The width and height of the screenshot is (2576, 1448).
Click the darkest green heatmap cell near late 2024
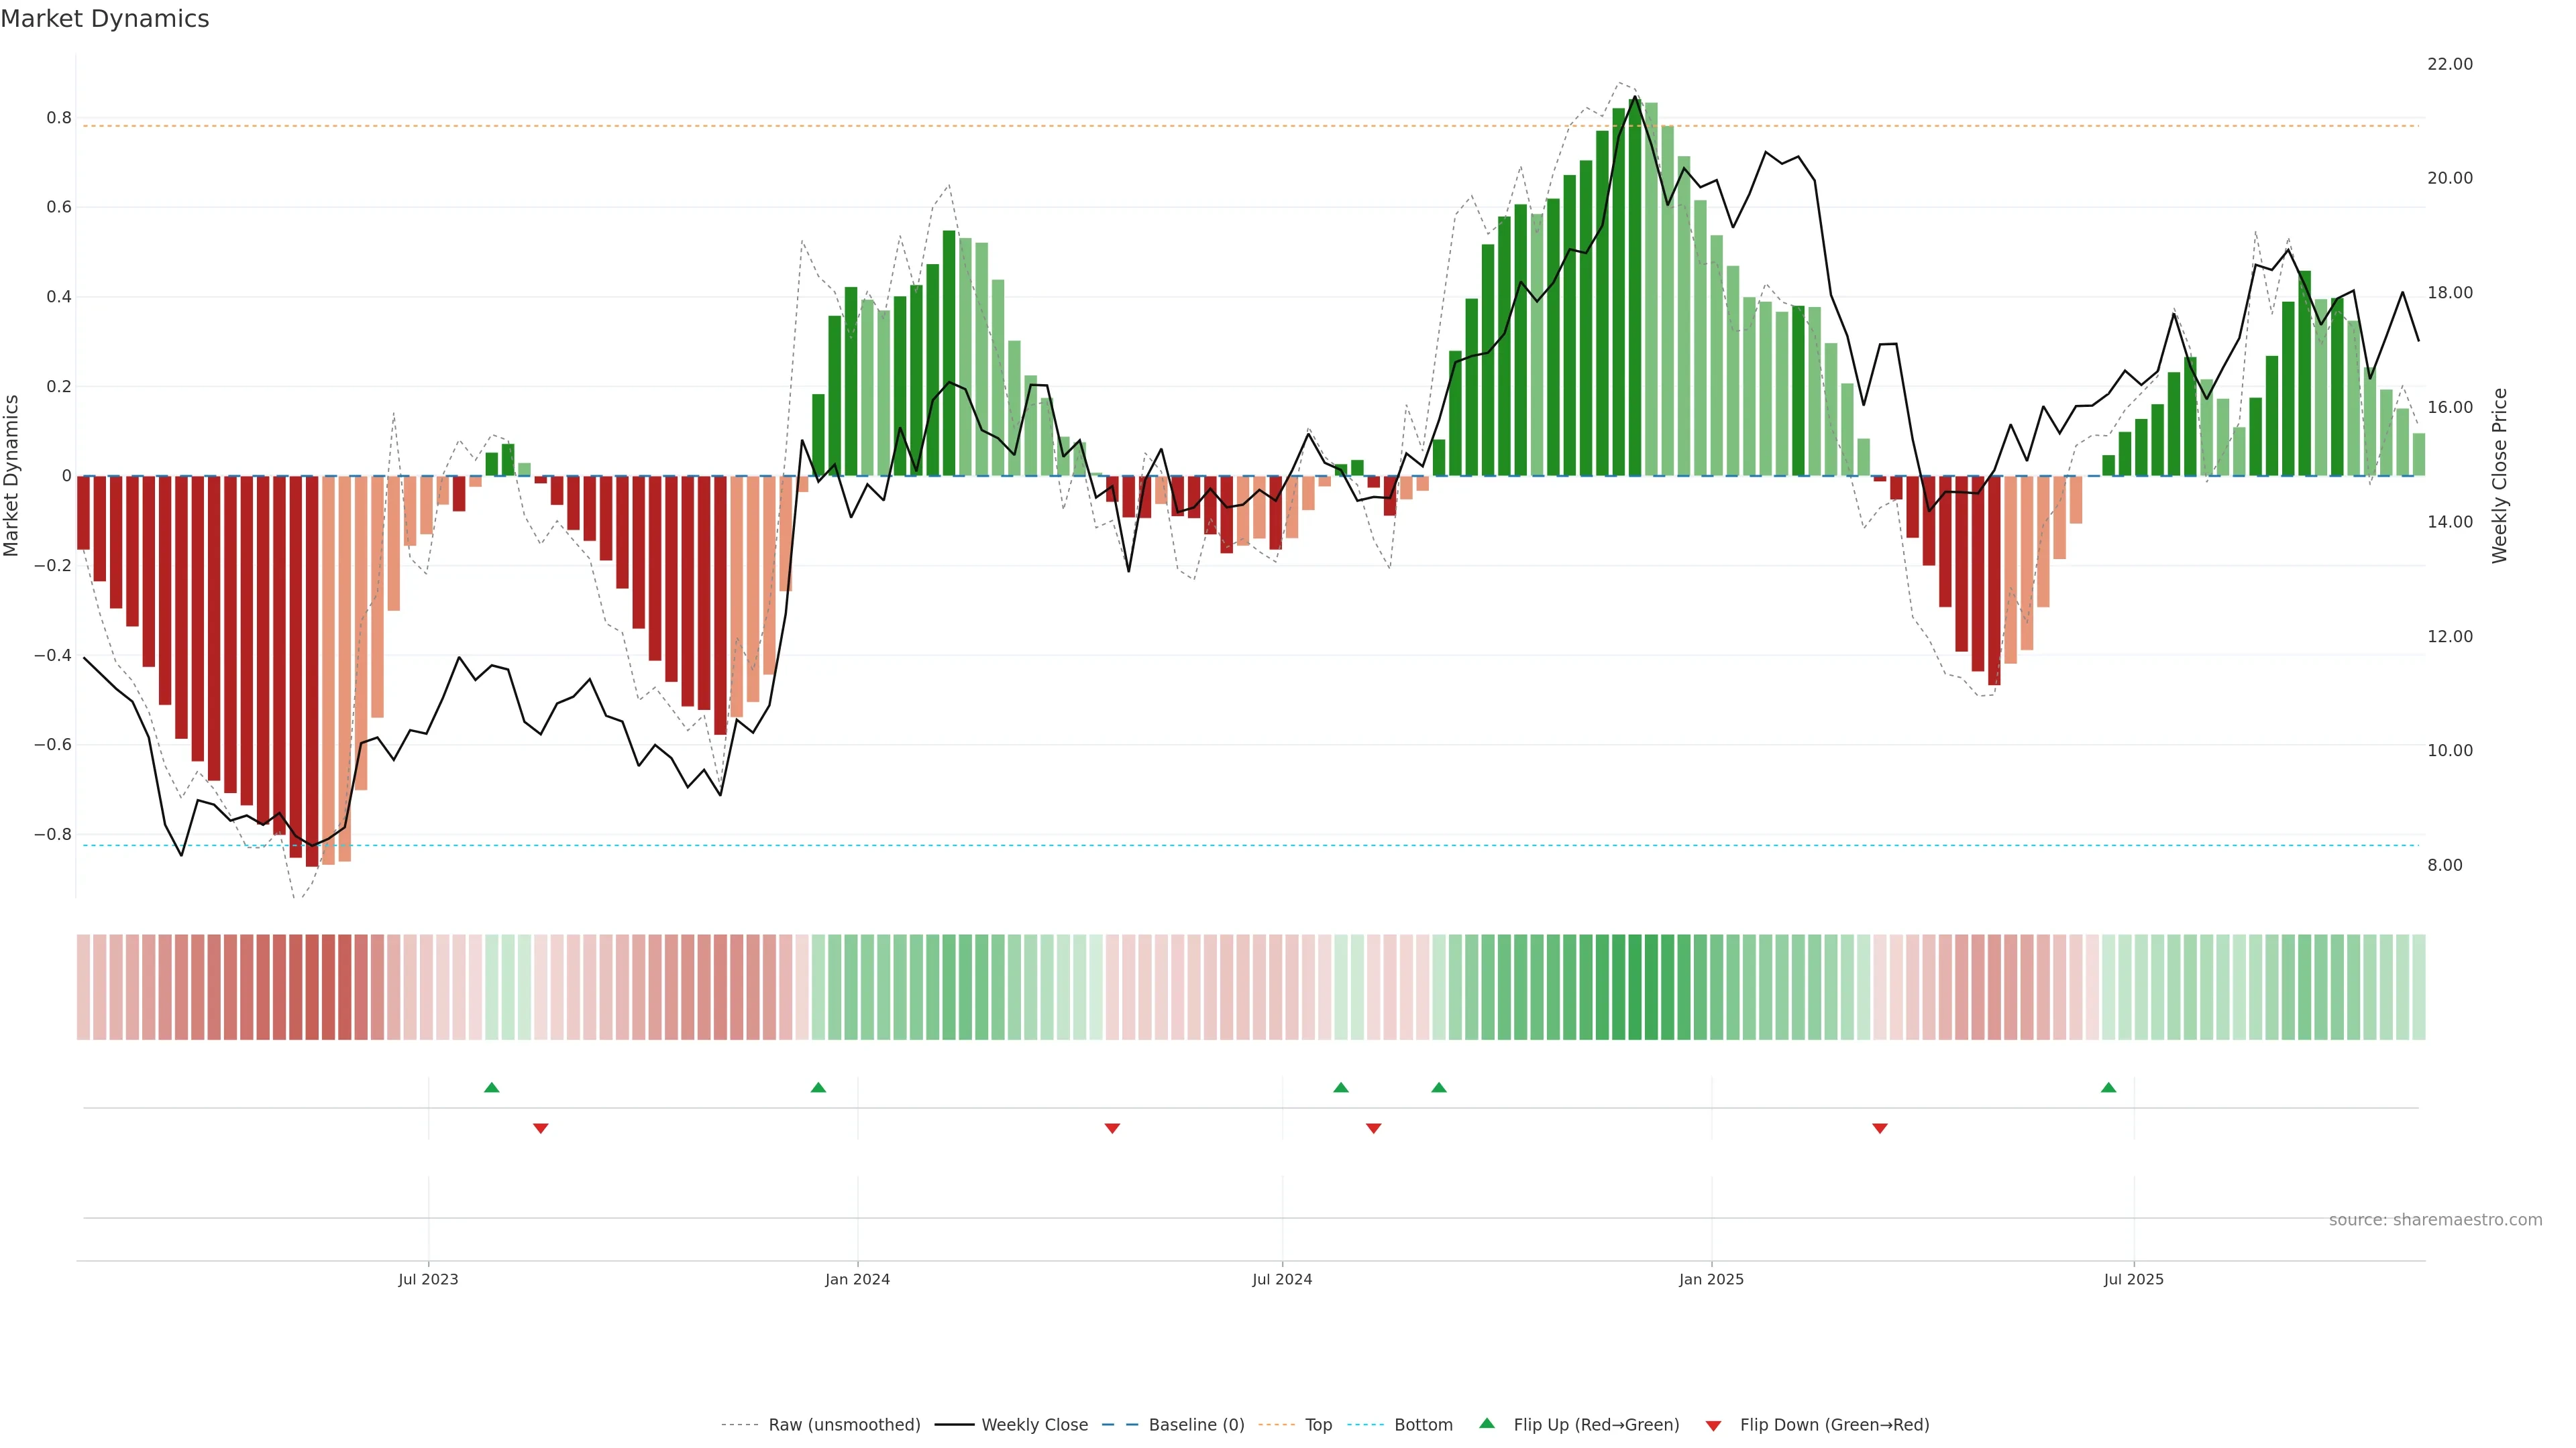coord(1635,987)
